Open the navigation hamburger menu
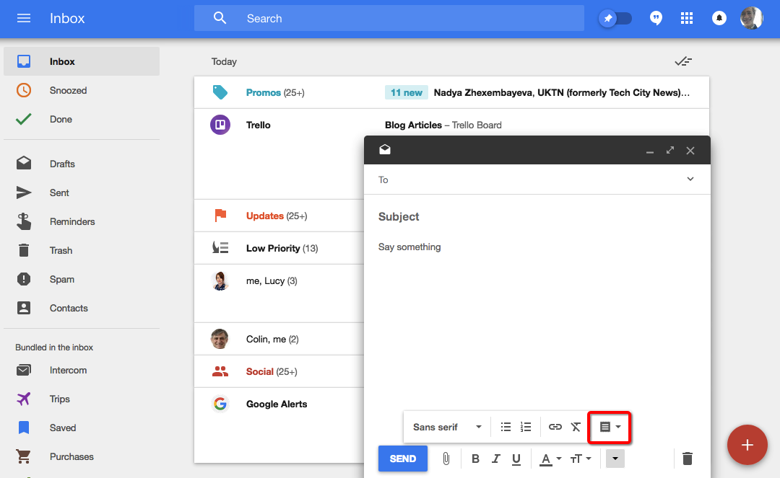780x478 pixels. [x=24, y=17]
